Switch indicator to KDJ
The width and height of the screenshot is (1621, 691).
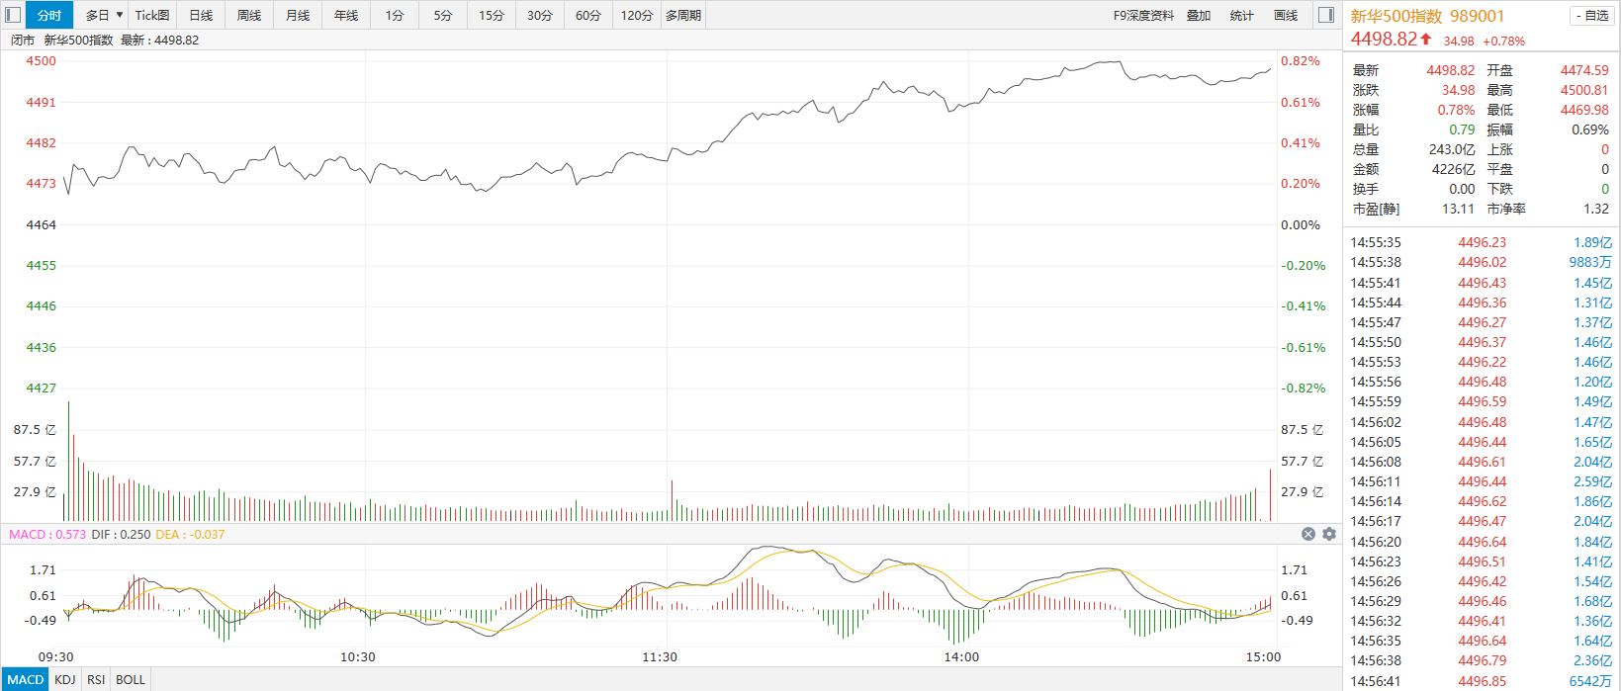coord(65,680)
